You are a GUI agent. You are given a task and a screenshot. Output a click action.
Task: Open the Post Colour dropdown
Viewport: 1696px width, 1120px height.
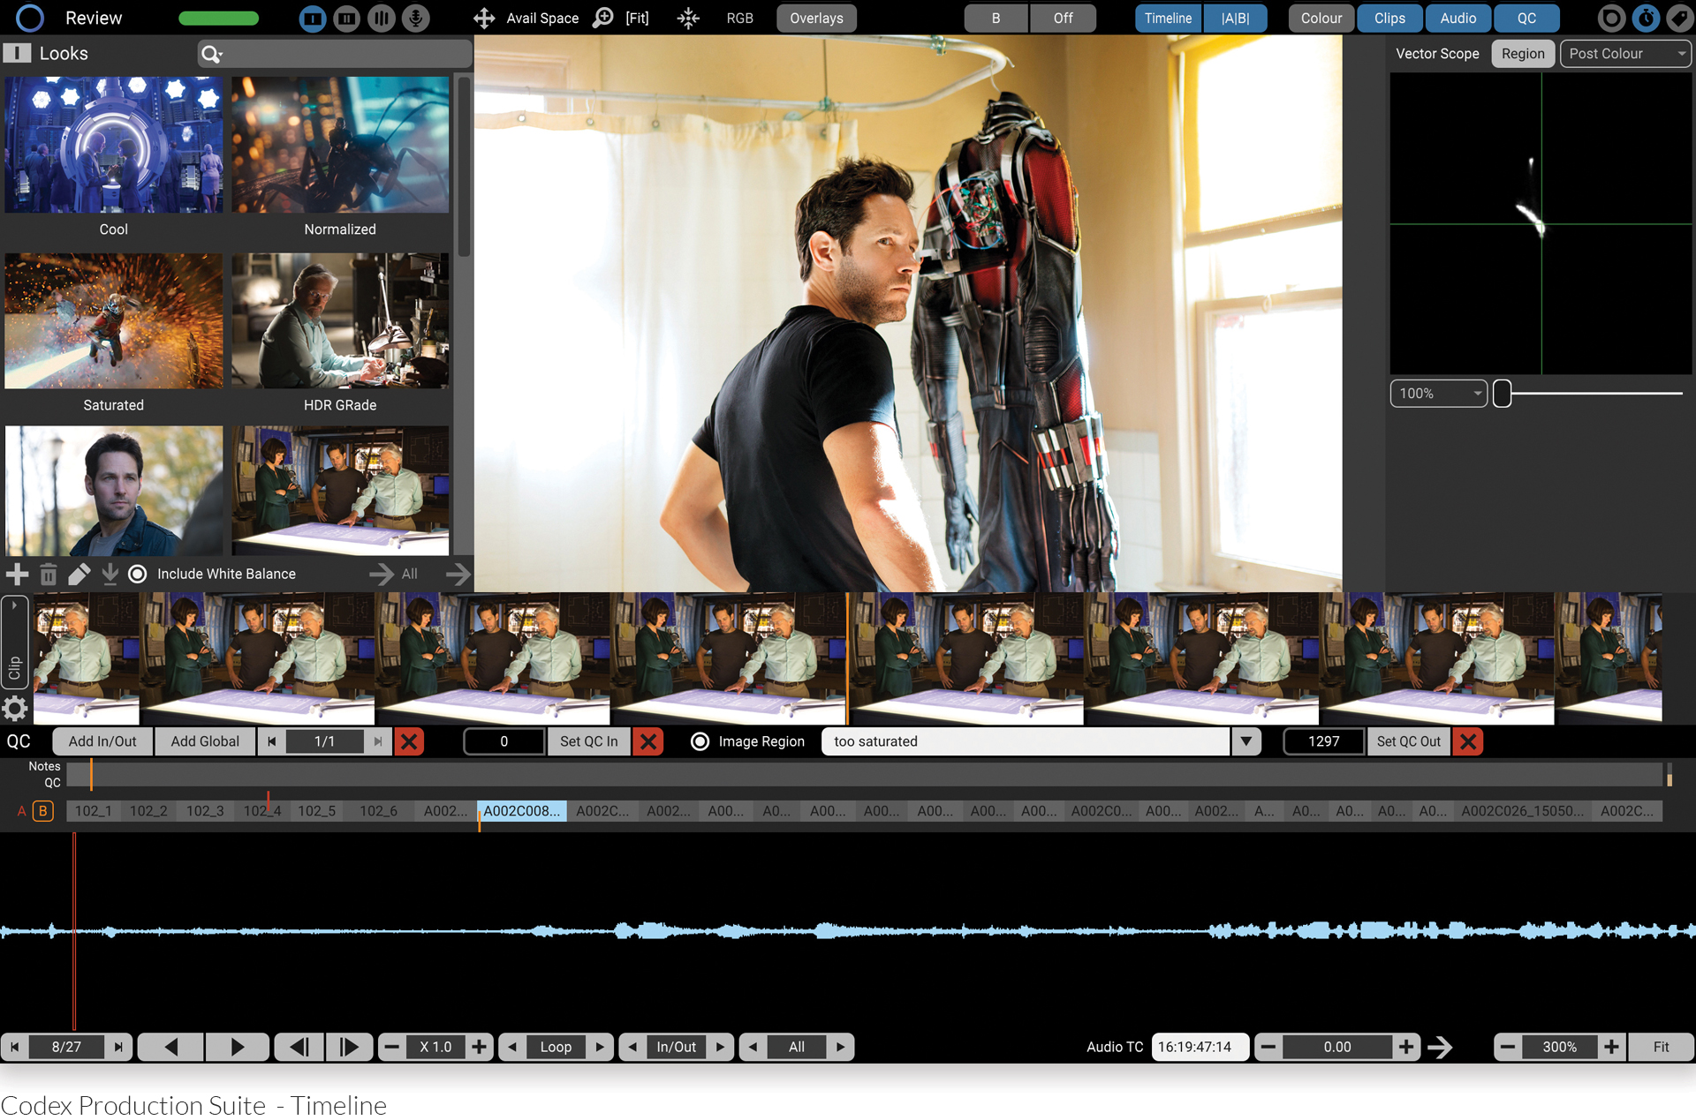point(1625,54)
